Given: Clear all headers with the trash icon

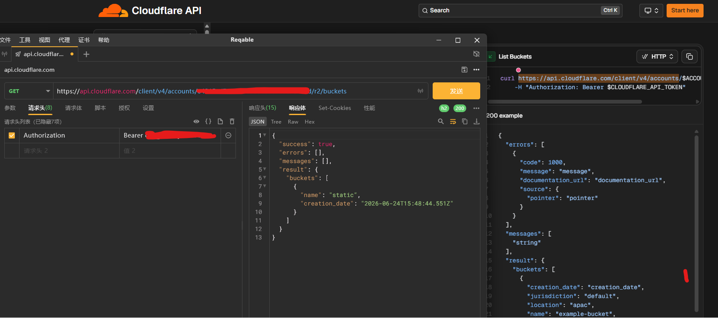Looking at the screenshot, I should coord(232,121).
